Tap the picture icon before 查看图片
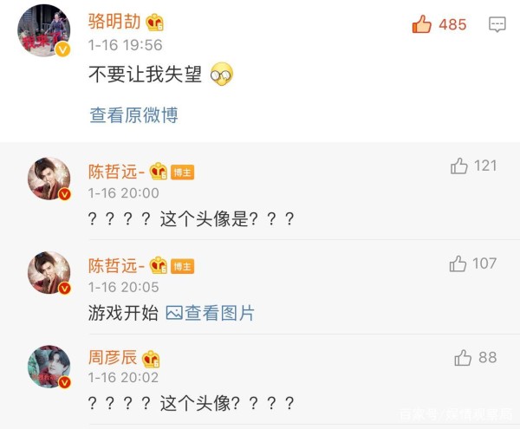Screen dimensions: 520x429 [x=174, y=313]
